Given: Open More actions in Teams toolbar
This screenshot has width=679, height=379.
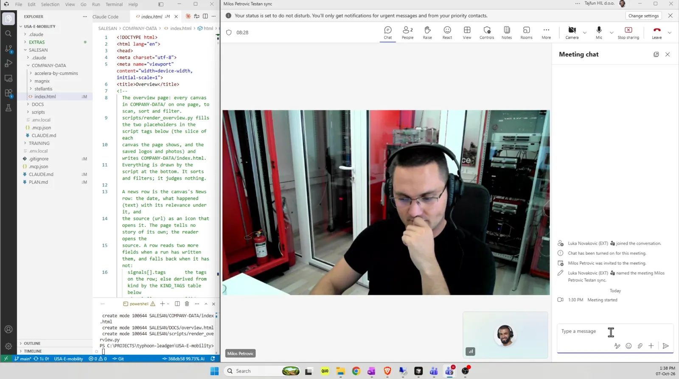Looking at the screenshot, I should point(546,33).
